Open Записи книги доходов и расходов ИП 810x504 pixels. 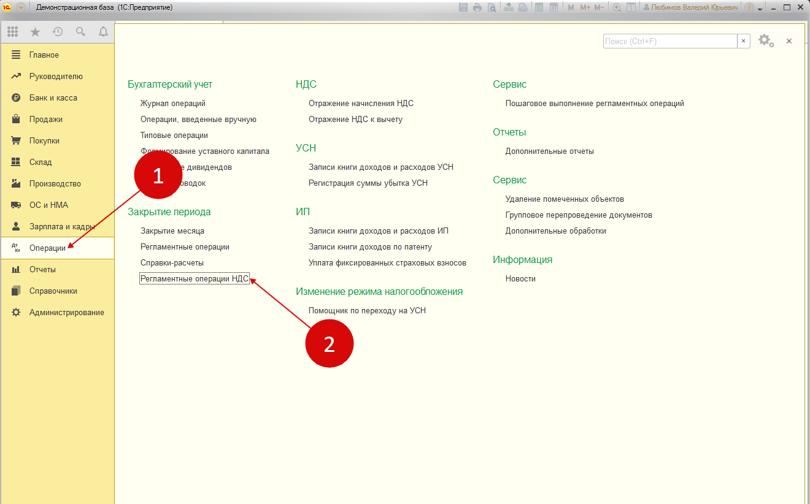click(379, 231)
